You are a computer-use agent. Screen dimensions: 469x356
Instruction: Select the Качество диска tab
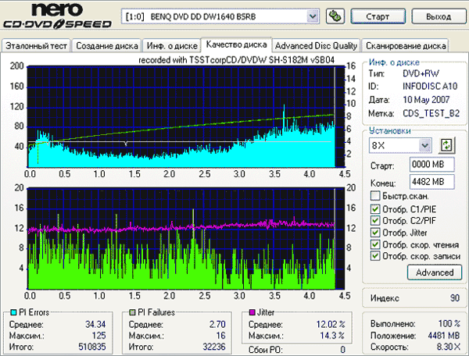pos(236,44)
